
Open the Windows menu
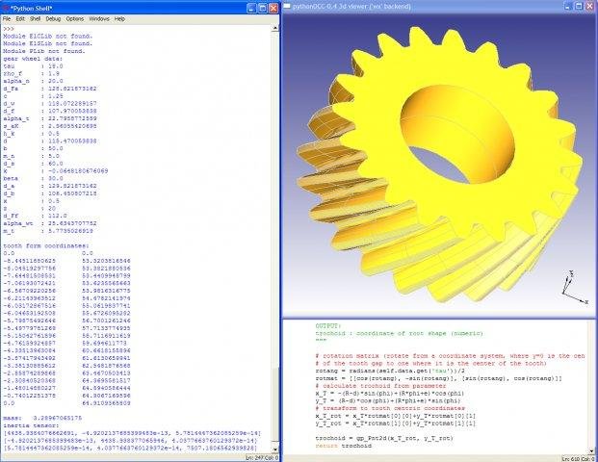click(99, 18)
